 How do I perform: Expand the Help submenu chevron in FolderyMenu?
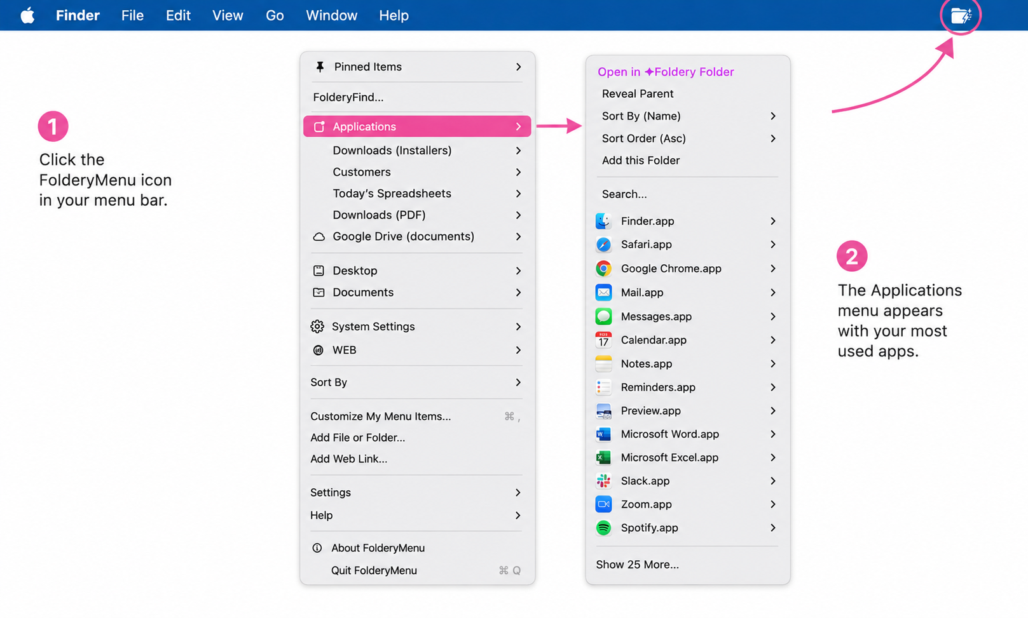(x=518, y=516)
